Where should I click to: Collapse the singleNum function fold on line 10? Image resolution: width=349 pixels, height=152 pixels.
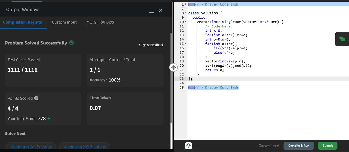pyautogui.click(x=186, y=22)
